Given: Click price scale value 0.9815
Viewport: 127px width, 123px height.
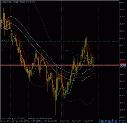Looking at the screenshot, I should click(122, 31).
